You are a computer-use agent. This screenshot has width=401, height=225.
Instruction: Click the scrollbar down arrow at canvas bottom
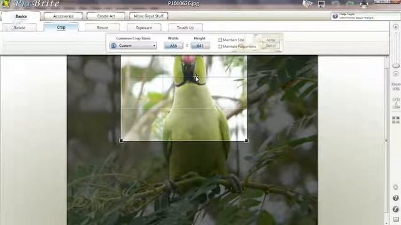[386, 223]
